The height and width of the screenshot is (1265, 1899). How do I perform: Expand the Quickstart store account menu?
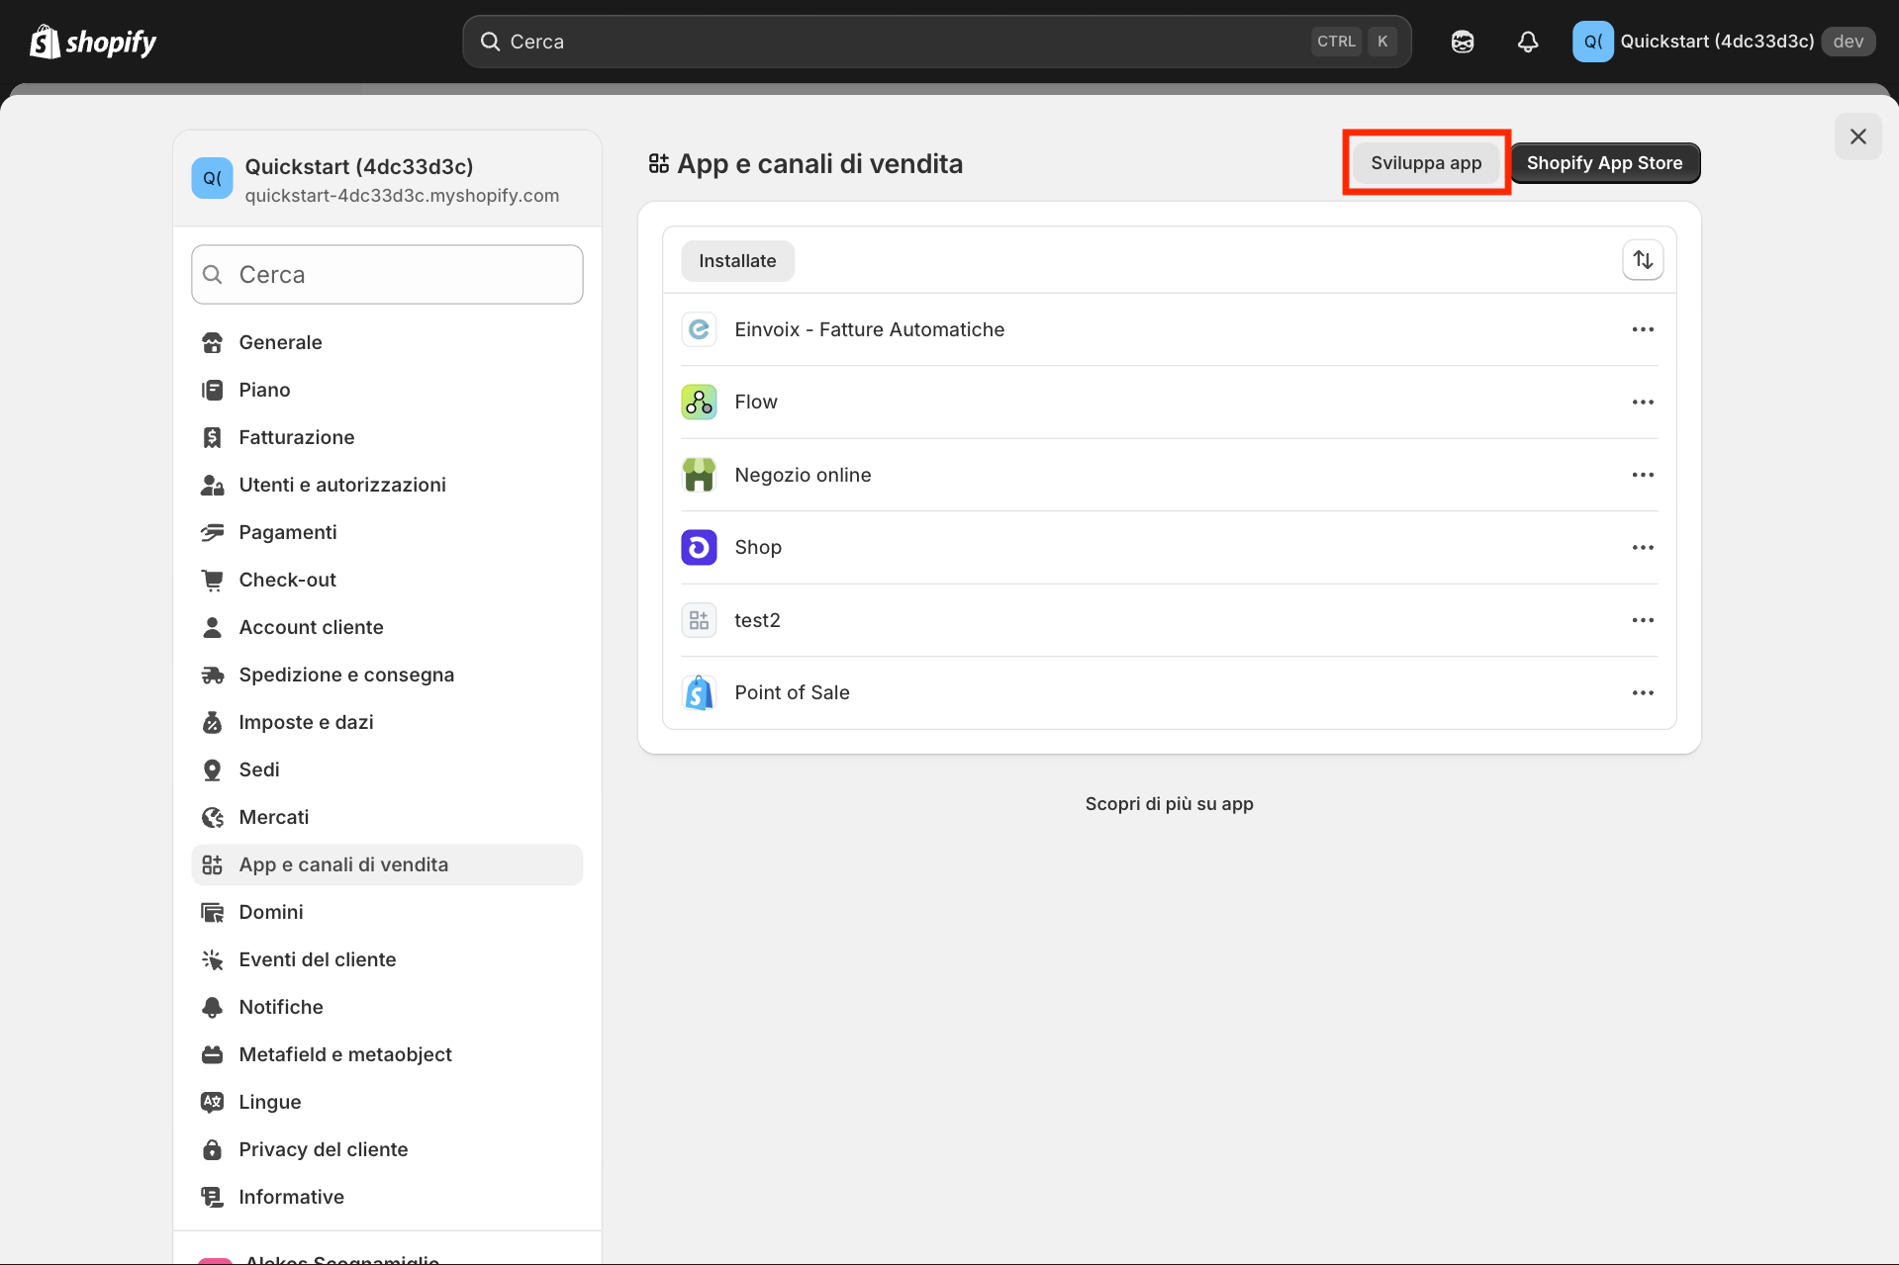(x=1722, y=42)
